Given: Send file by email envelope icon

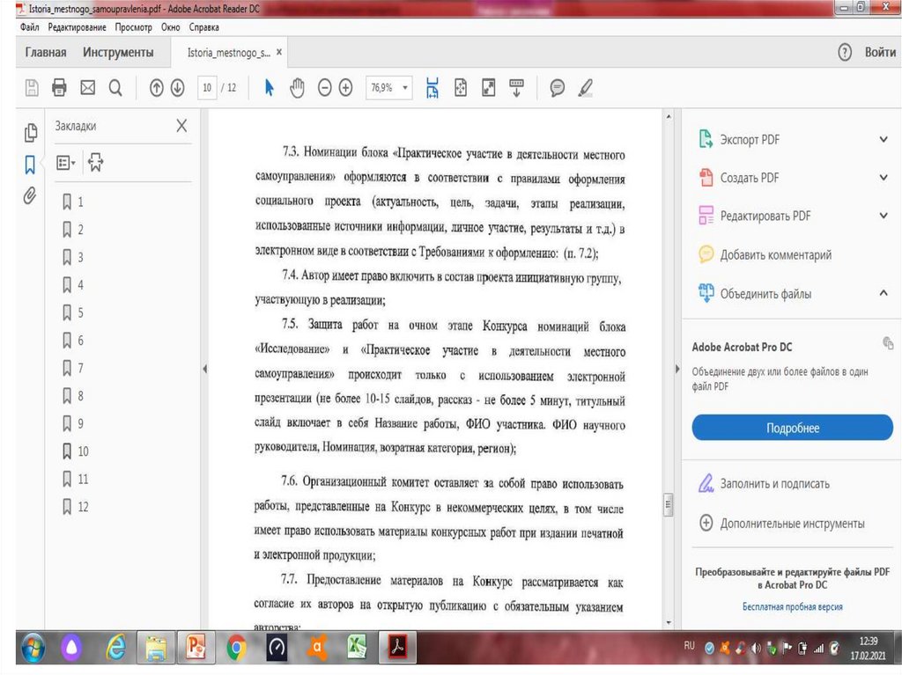Looking at the screenshot, I should click(x=87, y=87).
